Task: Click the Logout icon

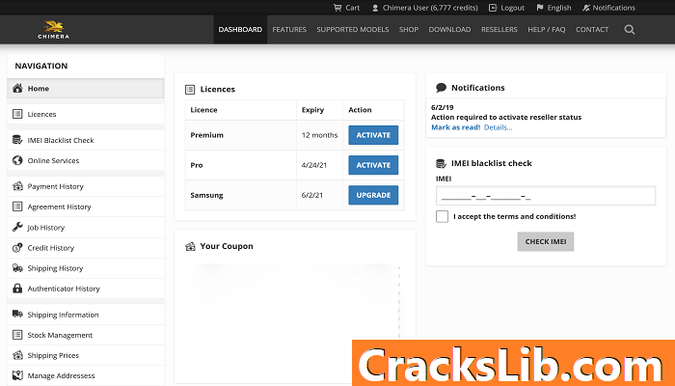Action: [x=493, y=8]
